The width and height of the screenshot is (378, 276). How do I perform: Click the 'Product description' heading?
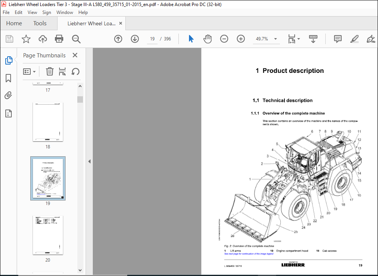pyautogui.click(x=293, y=71)
